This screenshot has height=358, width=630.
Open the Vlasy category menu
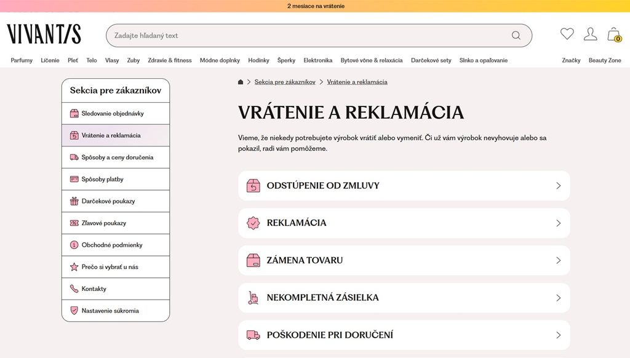tap(112, 60)
